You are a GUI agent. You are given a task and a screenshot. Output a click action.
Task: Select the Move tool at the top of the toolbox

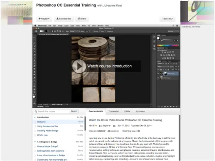coord(34,37)
